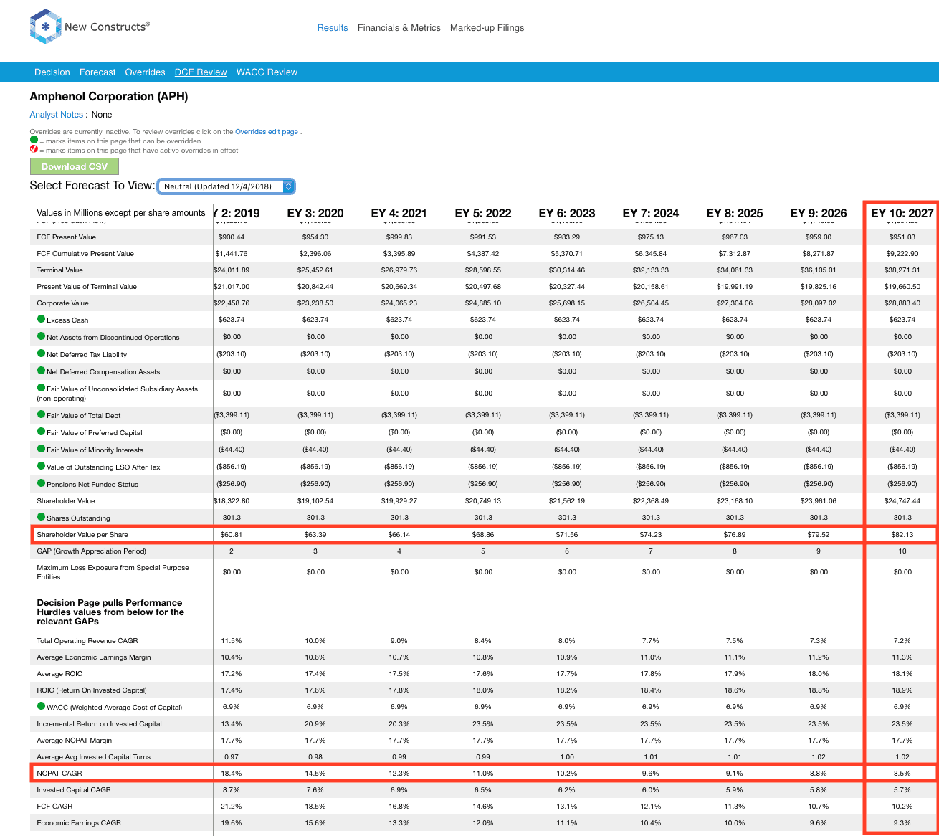This screenshot has height=836, width=939.
Task: Open the Analyst Notes link
Action: [x=57, y=115]
